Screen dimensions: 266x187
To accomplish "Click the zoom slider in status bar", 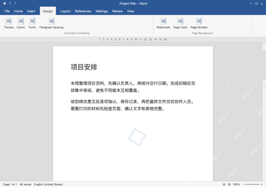I will [x=252, y=184].
